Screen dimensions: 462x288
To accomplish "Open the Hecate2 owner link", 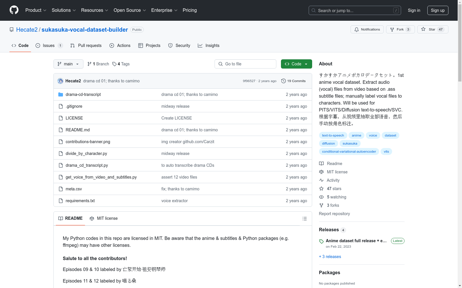I will (x=27, y=30).
